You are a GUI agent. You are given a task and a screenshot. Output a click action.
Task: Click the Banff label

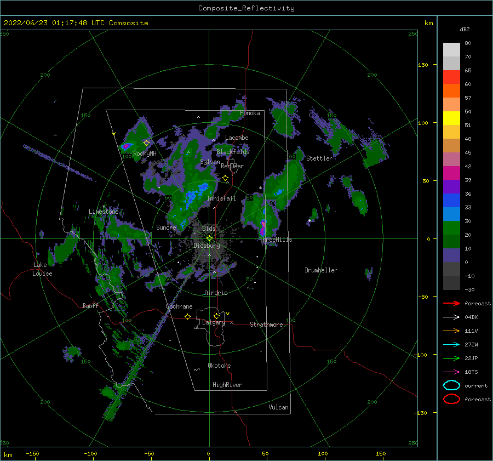coord(90,305)
